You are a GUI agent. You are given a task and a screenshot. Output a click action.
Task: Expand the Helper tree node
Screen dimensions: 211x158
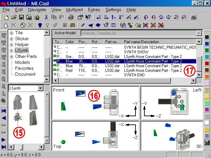(x=12, y=45)
